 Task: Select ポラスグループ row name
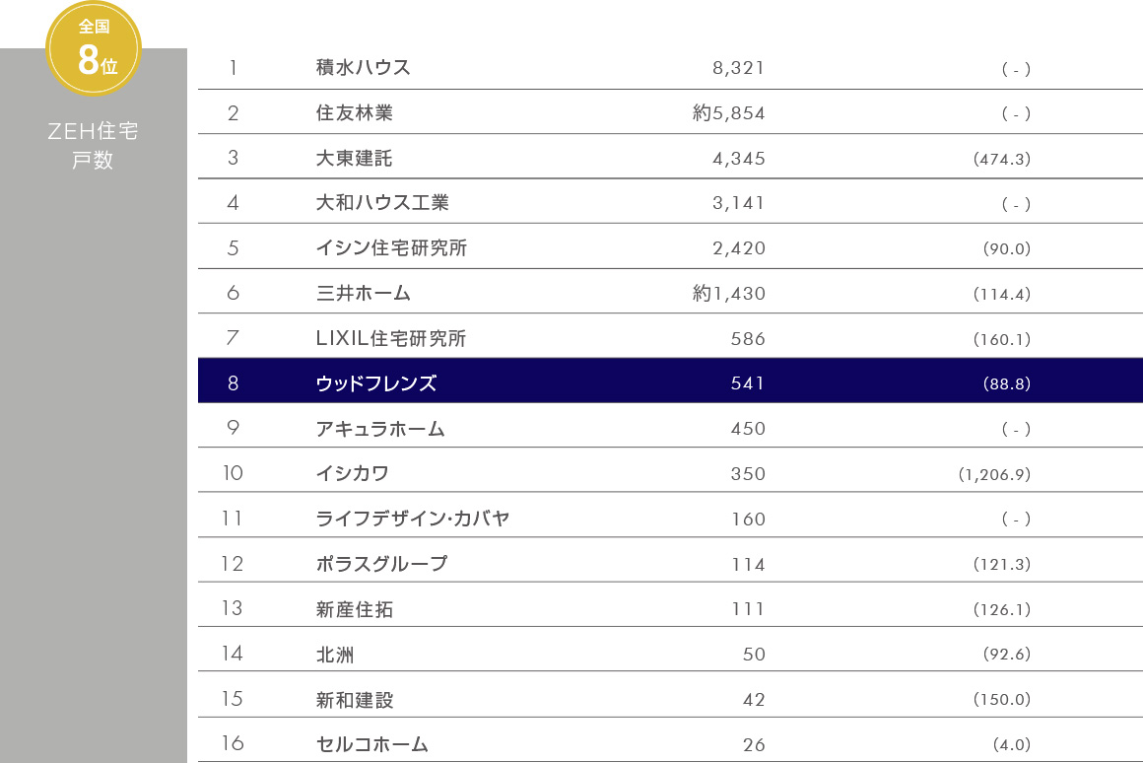[381, 563]
